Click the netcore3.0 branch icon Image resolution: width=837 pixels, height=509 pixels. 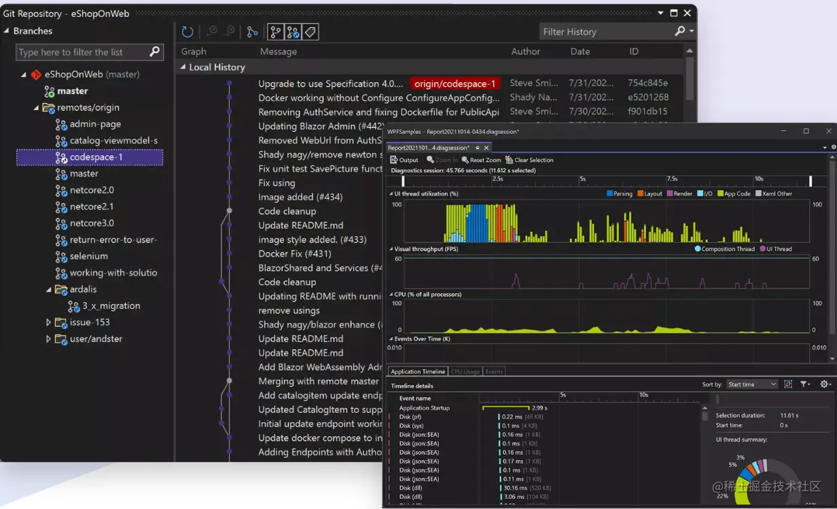point(61,223)
